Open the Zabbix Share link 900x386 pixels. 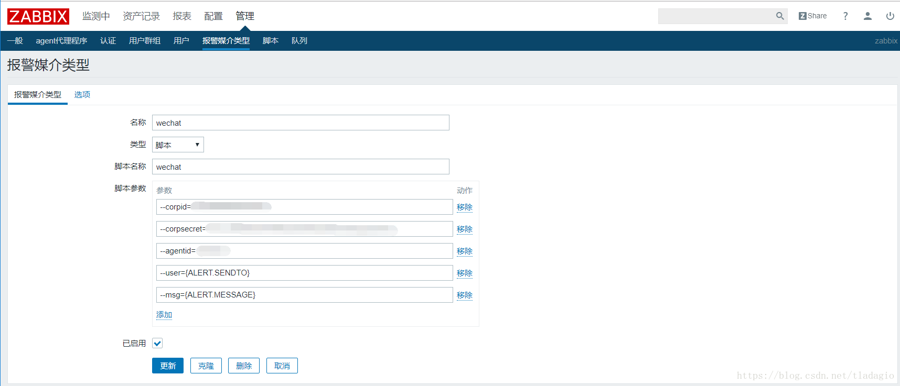812,16
